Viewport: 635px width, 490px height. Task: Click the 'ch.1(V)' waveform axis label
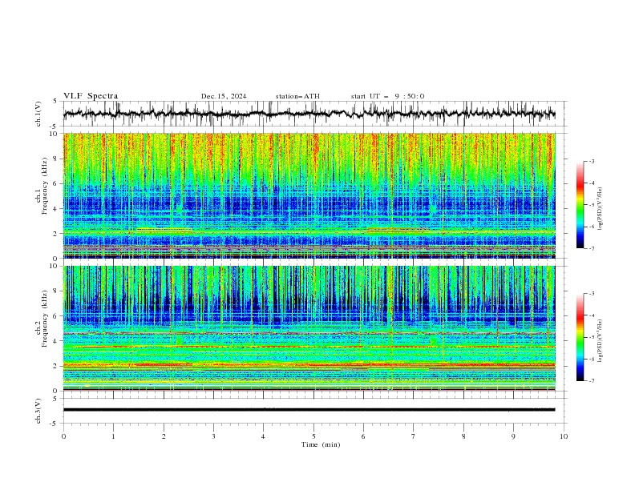(x=38, y=114)
